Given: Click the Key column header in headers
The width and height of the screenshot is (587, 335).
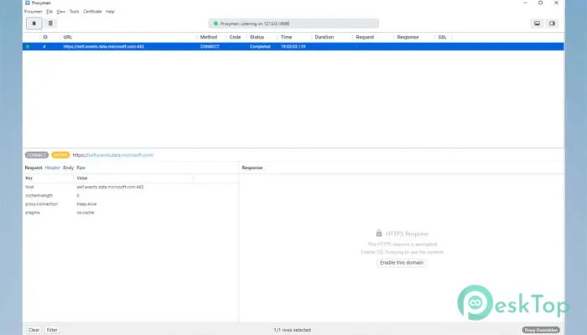Looking at the screenshot, I should coord(29,178).
